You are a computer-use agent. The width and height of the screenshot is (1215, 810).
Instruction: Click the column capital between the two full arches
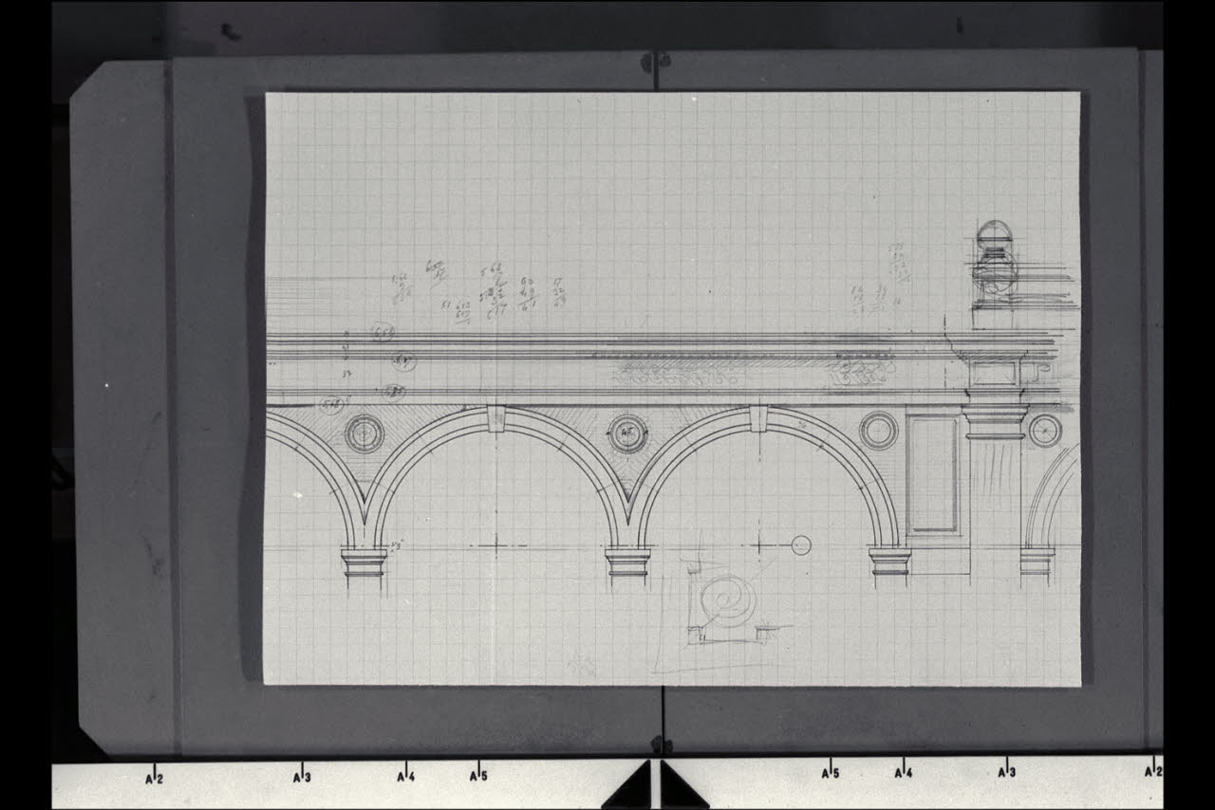point(627,561)
